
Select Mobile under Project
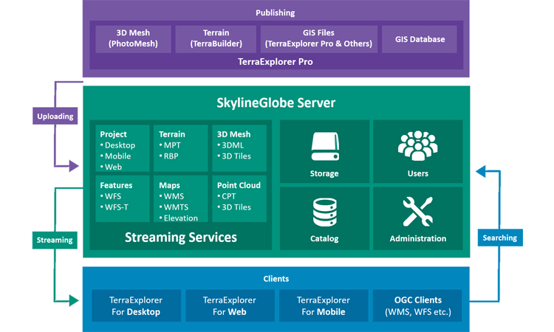click(x=117, y=156)
